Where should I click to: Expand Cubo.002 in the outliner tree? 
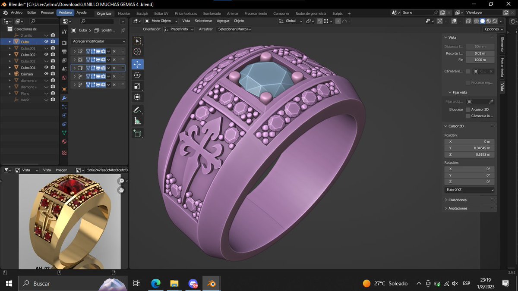[x=10, y=55]
